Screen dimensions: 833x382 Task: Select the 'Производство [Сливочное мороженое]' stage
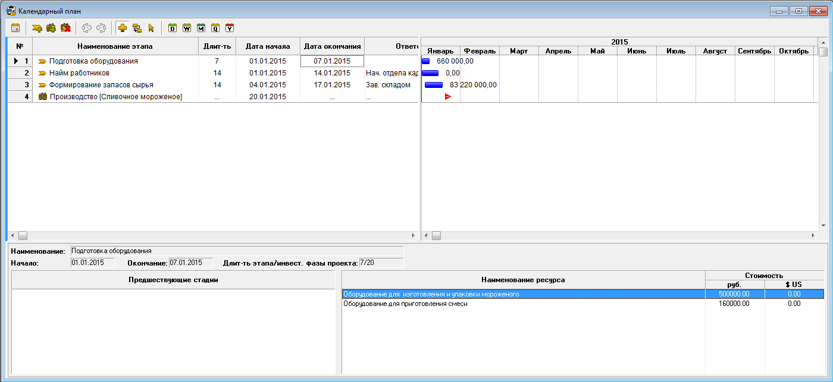coord(115,97)
